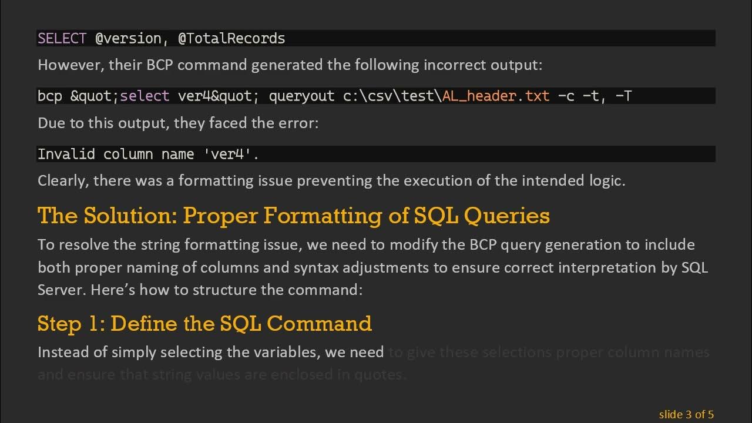Click the sentence starting "However, their BCP command"

point(290,65)
